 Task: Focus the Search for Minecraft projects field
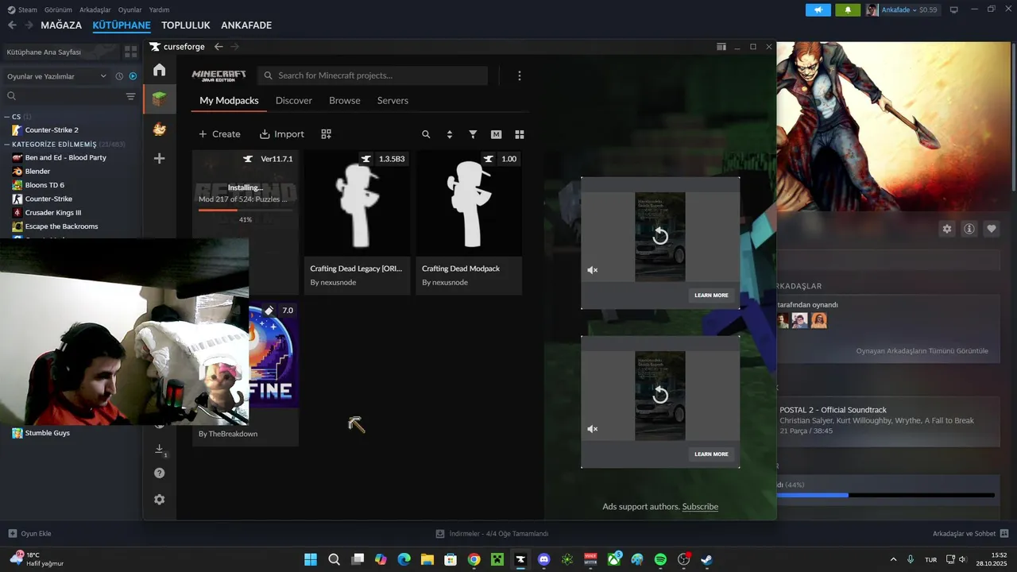pyautogui.click(x=373, y=75)
